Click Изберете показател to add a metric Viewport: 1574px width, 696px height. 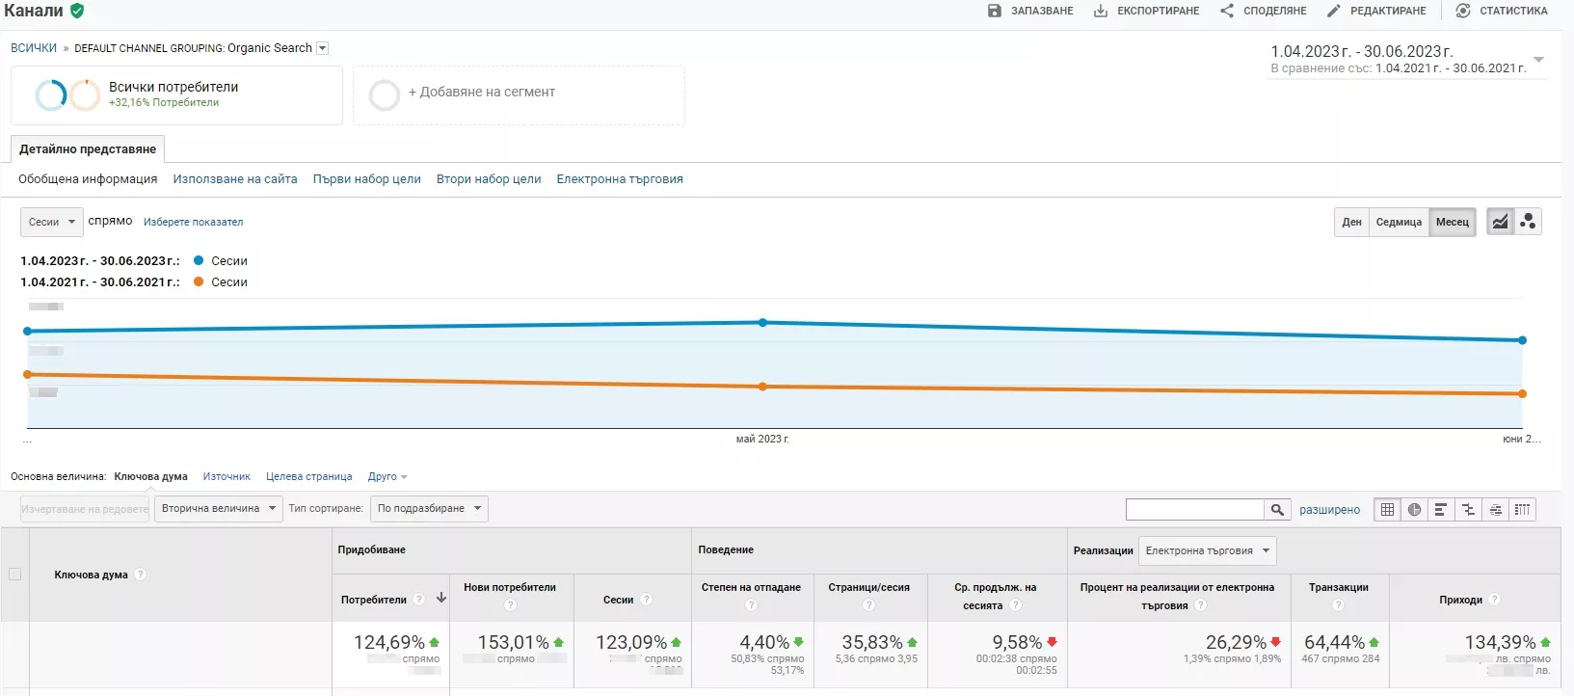(194, 222)
